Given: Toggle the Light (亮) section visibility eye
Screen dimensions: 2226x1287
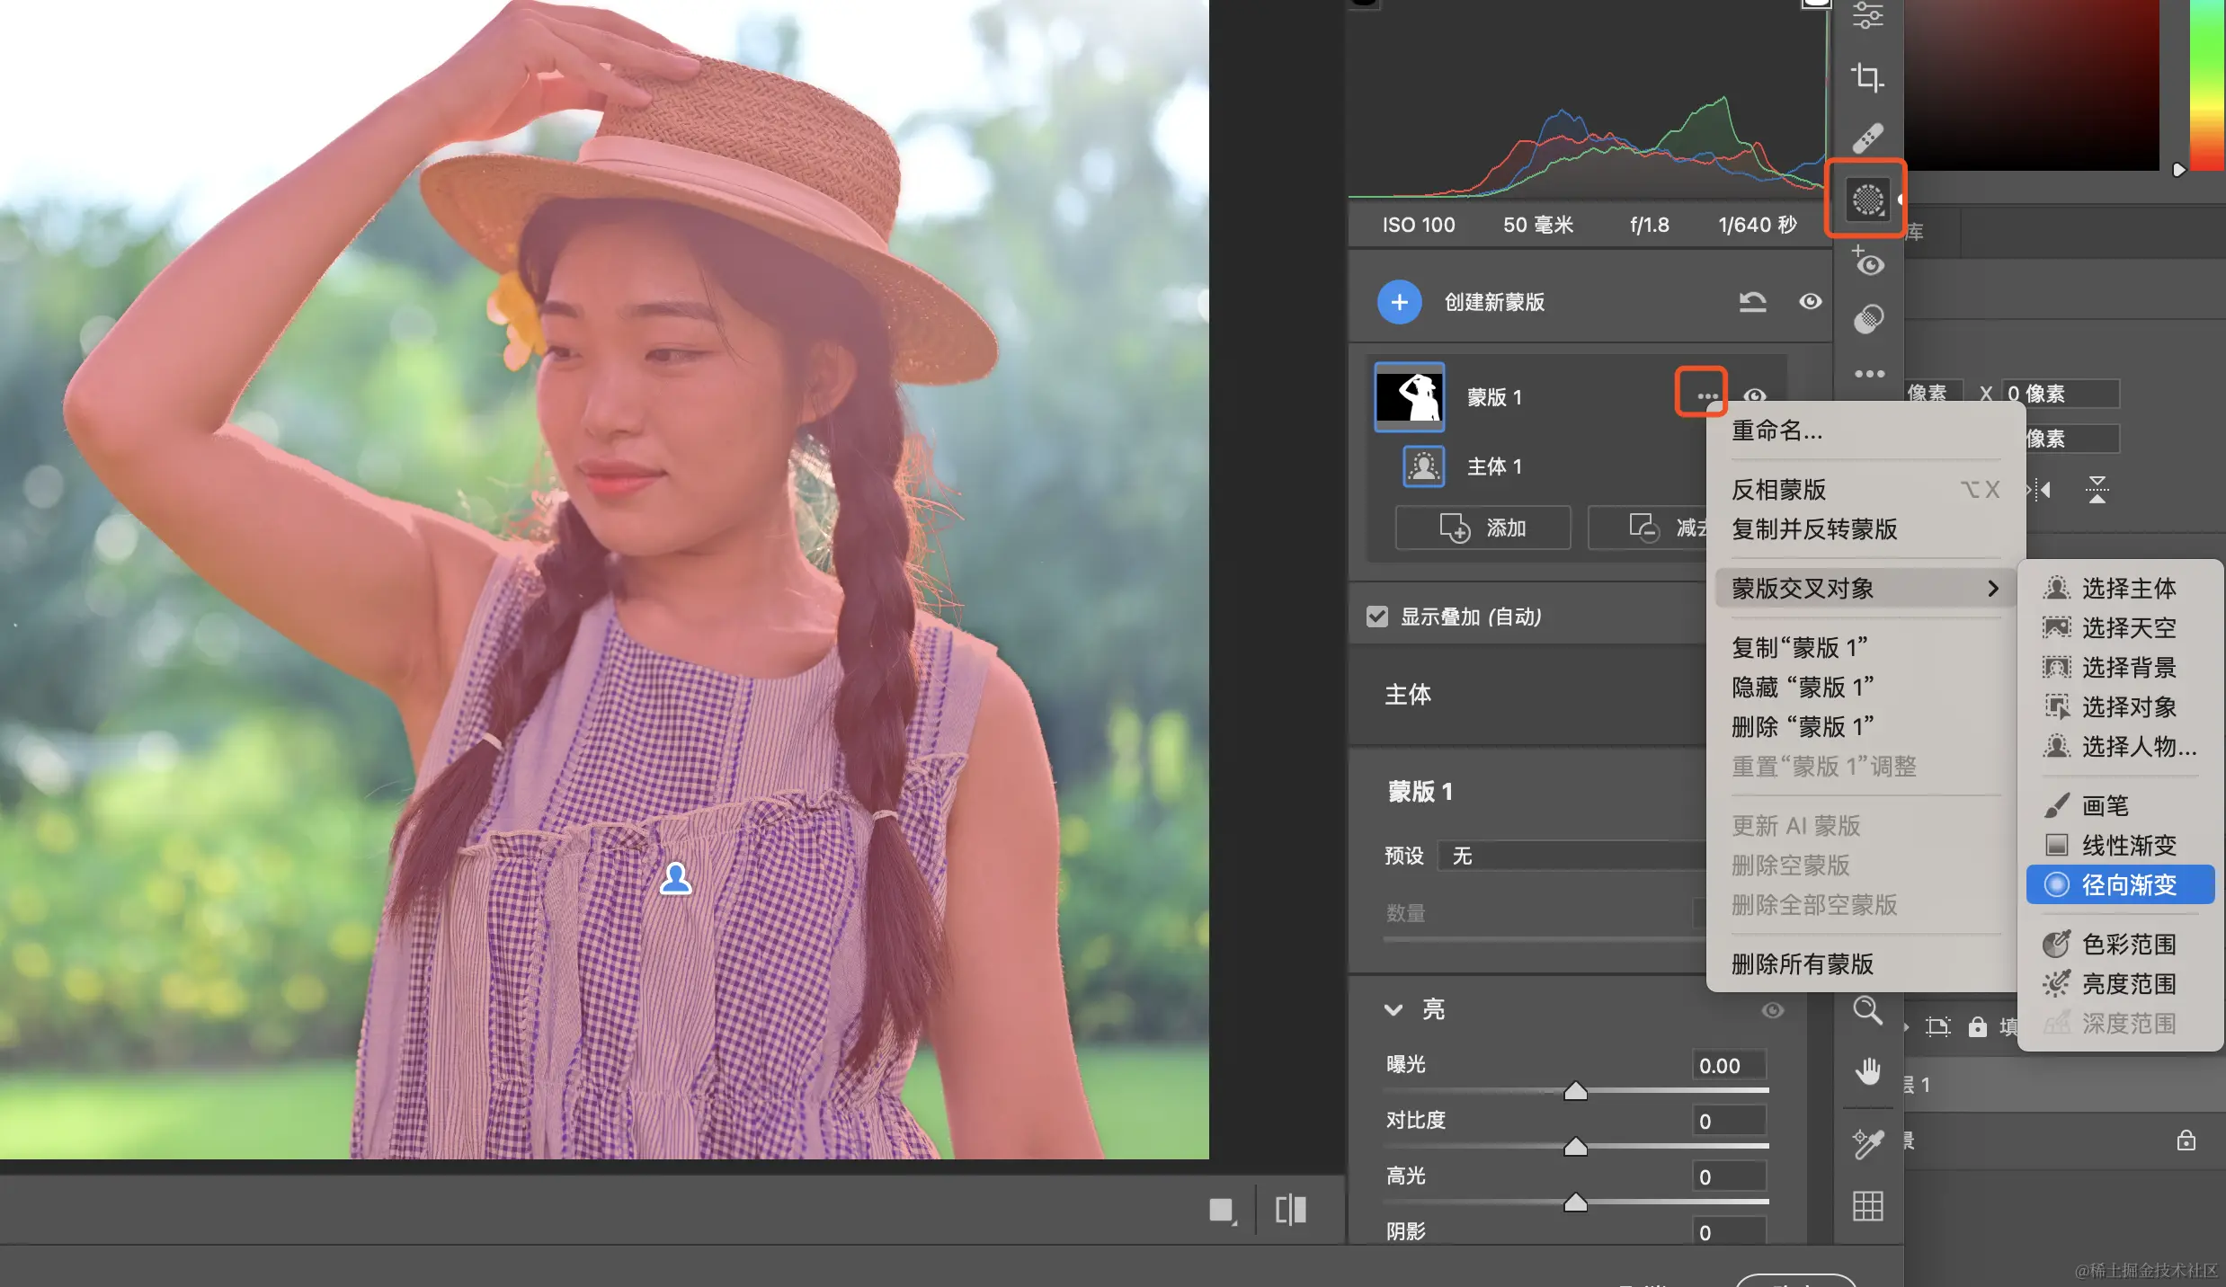Looking at the screenshot, I should (x=1772, y=1010).
